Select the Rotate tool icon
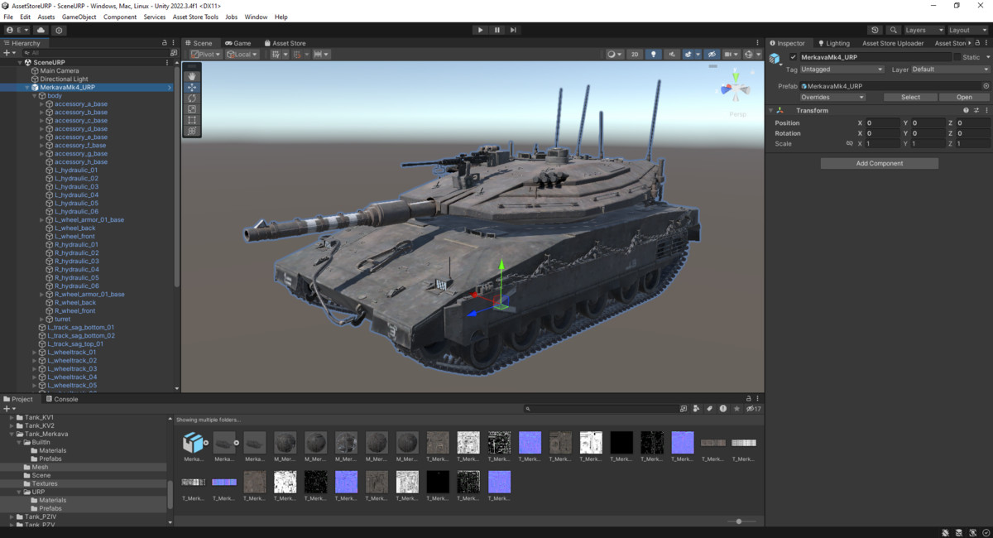 (x=192, y=98)
